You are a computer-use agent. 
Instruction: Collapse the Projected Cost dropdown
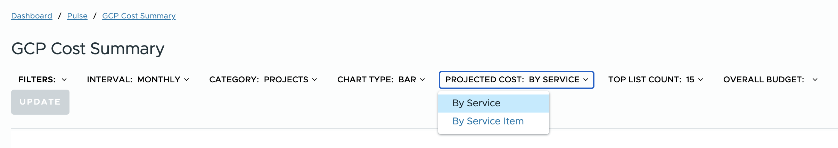coord(516,80)
